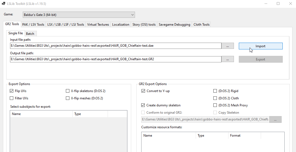Open the Game selection dropdown
The image size is (296, 152).
tap(78, 15)
